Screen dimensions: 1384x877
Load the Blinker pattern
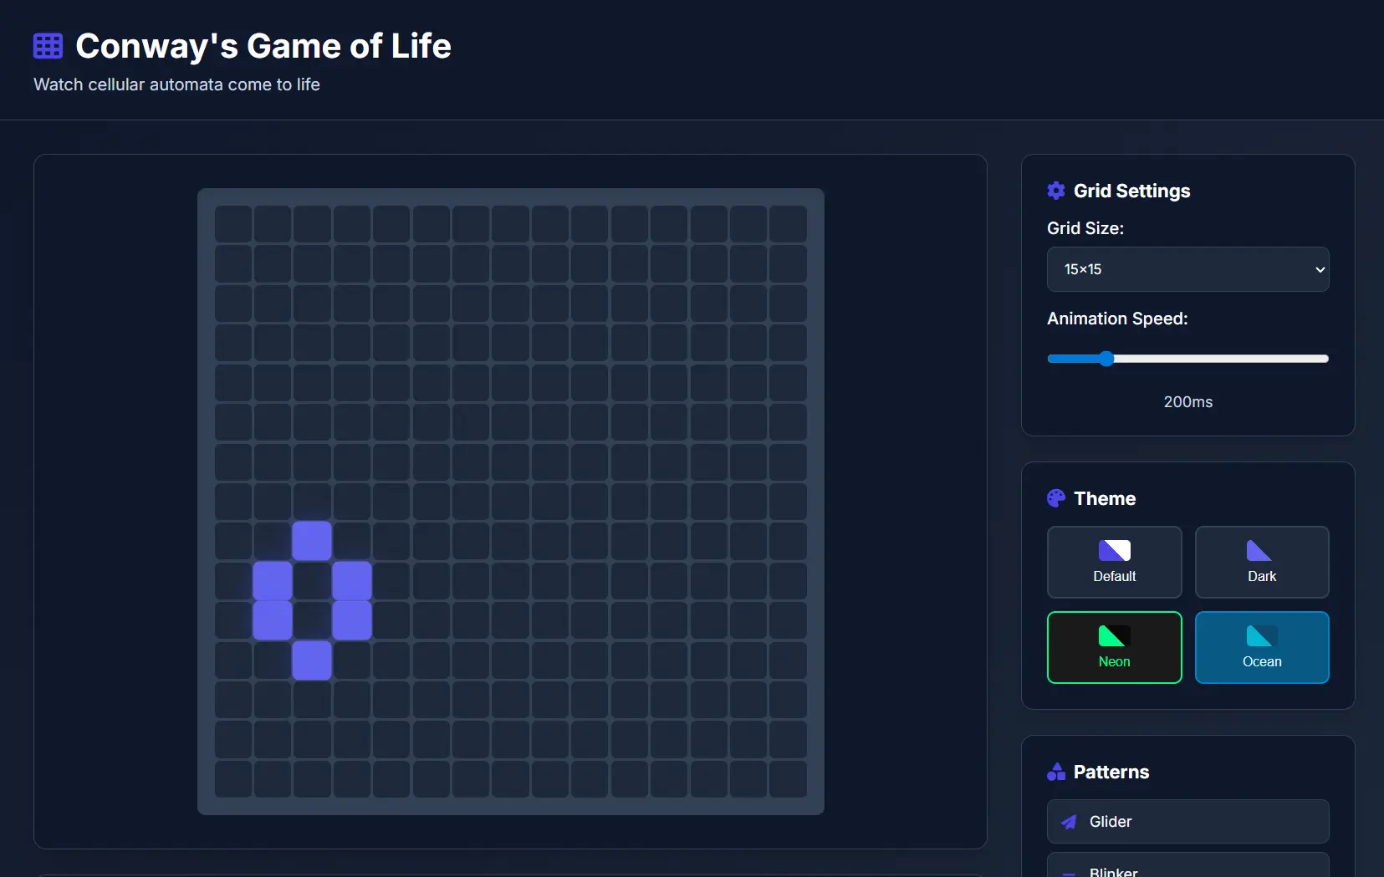coord(1187,865)
